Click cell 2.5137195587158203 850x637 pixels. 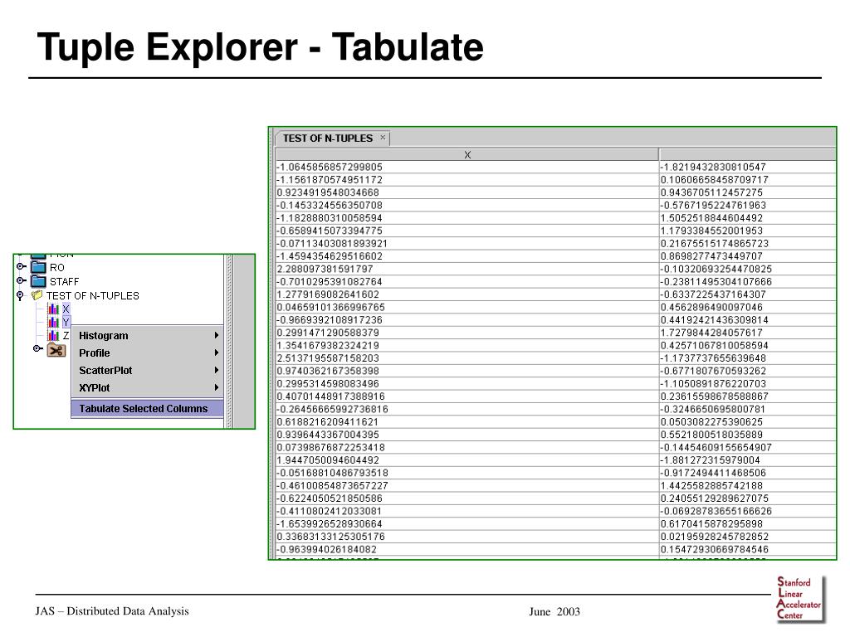[x=467, y=358]
